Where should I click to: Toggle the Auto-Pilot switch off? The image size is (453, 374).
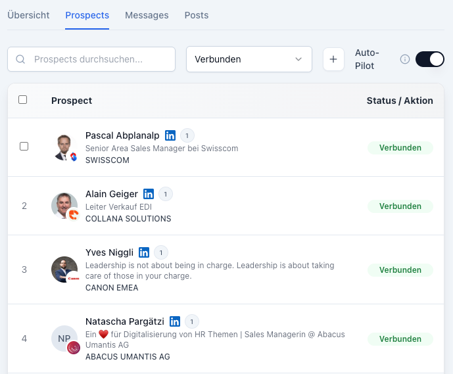point(430,59)
